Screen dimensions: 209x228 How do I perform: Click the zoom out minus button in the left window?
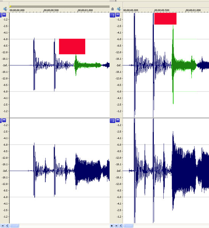[3, 226]
